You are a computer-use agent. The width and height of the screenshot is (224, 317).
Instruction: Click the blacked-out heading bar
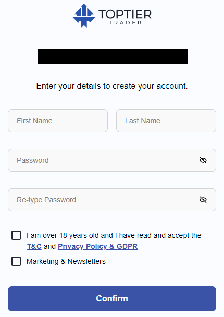pos(113,56)
